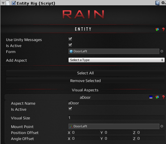
Task: Click the Angle Offset Z field
Action: coord(151,138)
